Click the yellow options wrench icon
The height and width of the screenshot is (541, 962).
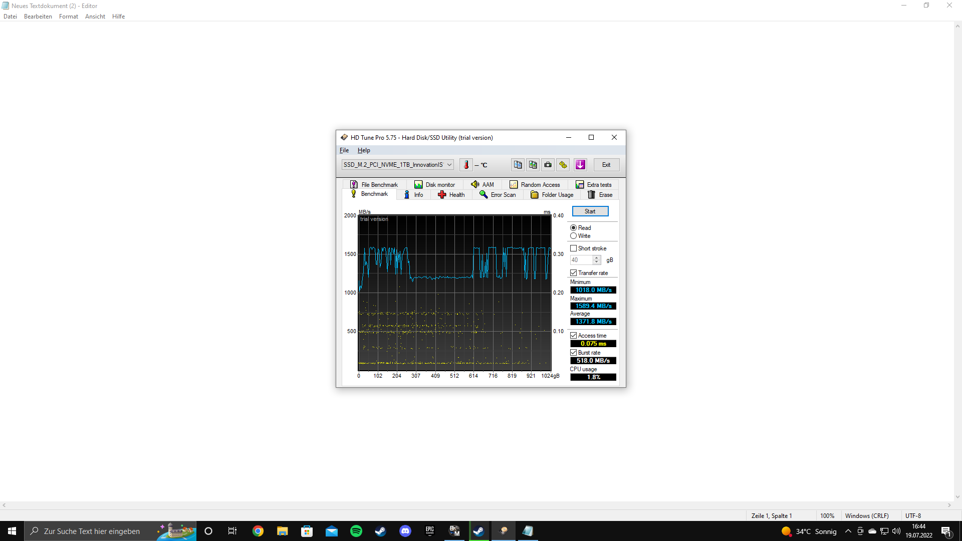pyautogui.click(x=563, y=165)
